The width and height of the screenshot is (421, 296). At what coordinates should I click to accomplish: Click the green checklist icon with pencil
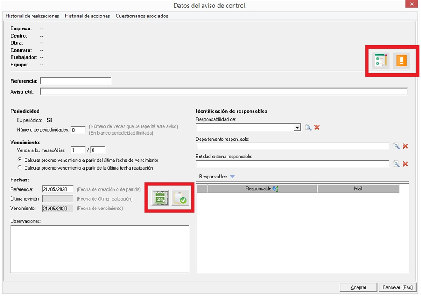pos(381,61)
